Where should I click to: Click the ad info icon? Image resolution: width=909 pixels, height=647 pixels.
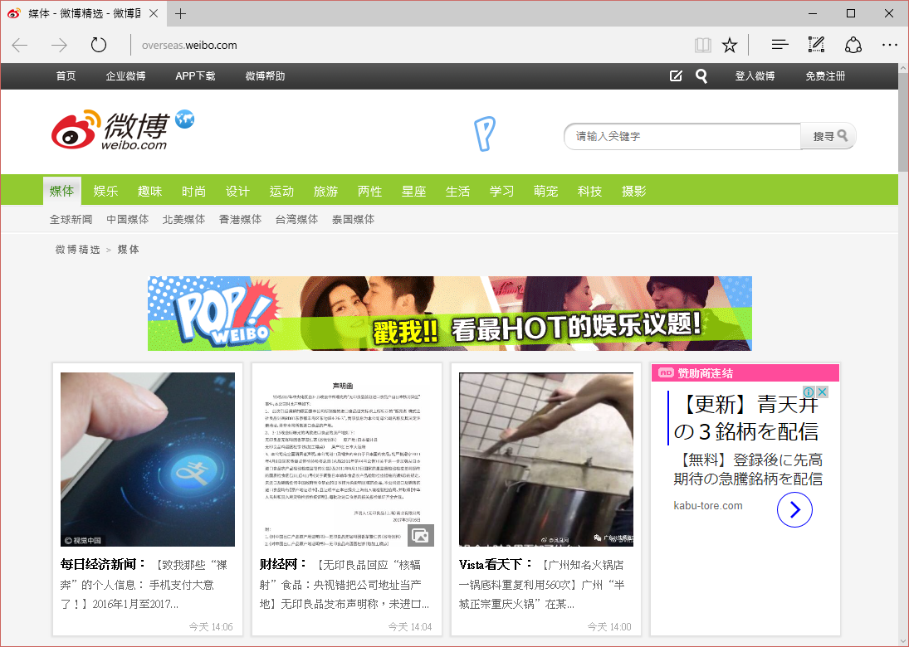(808, 392)
